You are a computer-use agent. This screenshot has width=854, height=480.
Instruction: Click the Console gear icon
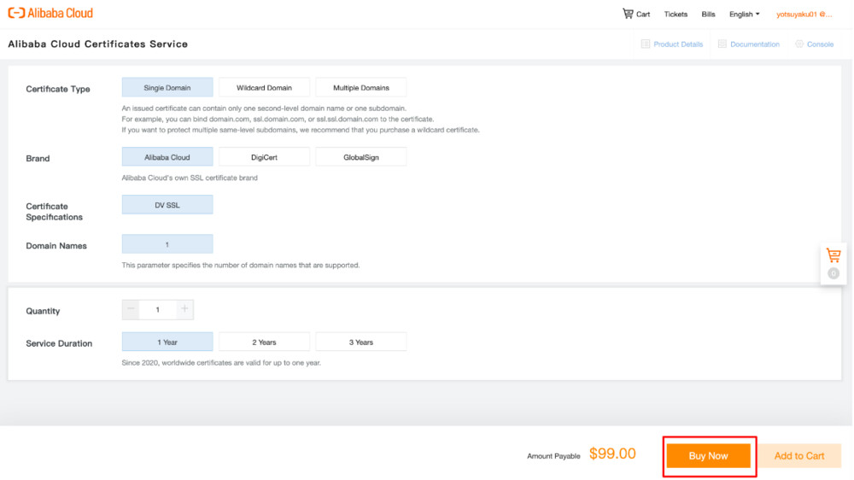coord(799,44)
